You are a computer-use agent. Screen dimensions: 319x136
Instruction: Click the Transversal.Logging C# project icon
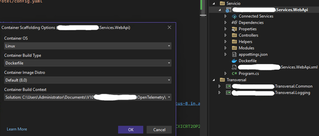(x=228, y=93)
